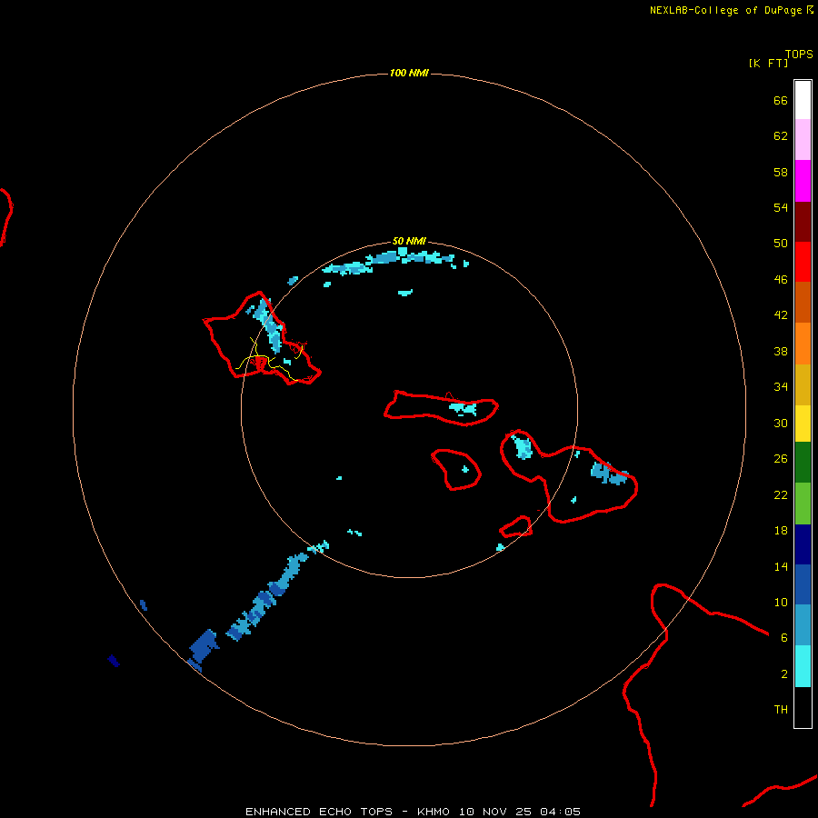Select the 62 scale label
This screenshot has height=818, width=818.
pyautogui.click(x=781, y=136)
